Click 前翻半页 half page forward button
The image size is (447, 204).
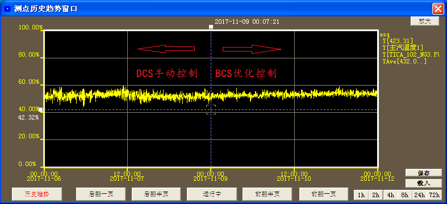pyautogui.click(x=267, y=194)
